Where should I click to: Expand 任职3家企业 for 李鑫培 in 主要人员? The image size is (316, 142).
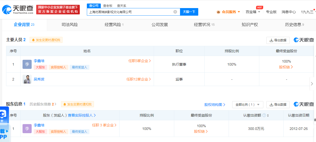click(x=140, y=61)
